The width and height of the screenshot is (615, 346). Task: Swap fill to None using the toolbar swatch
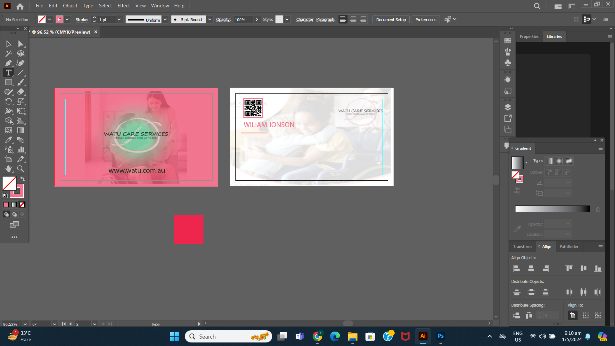(22, 204)
